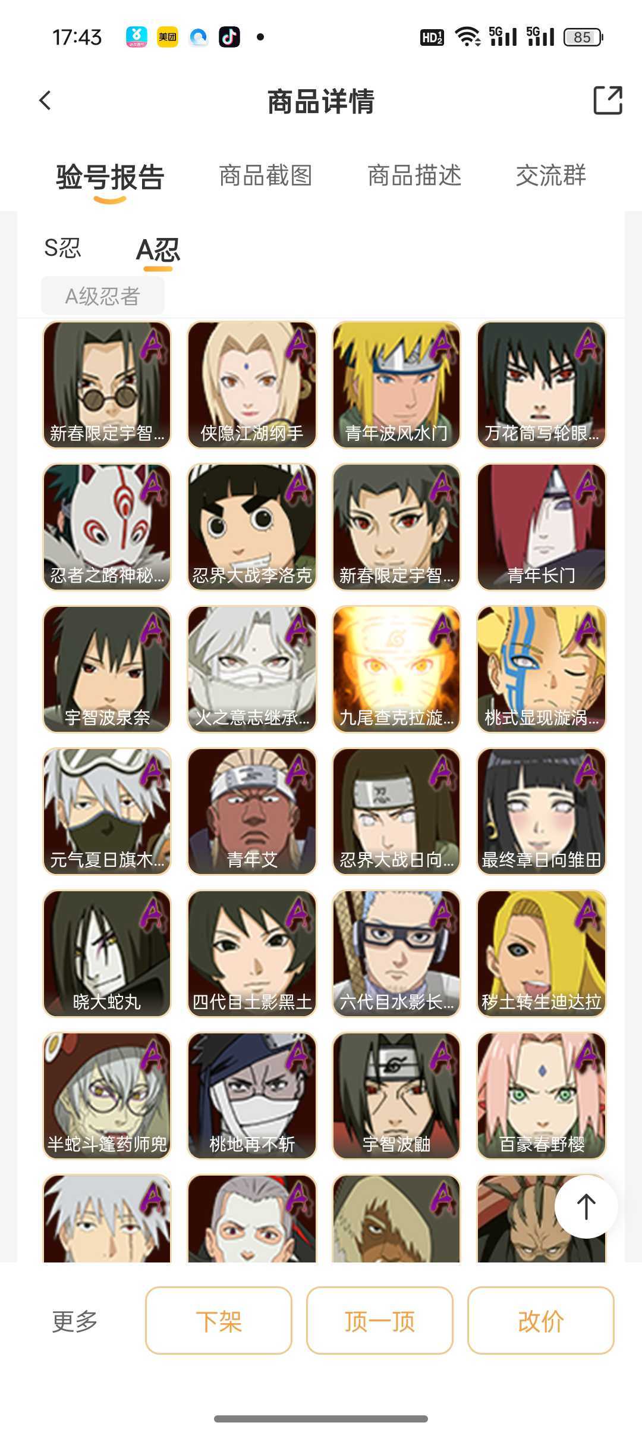This screenshot has height=1435, width=642.
Task: Select the 百豪春野樱 avatar
Action: [x=542, y=1096]
